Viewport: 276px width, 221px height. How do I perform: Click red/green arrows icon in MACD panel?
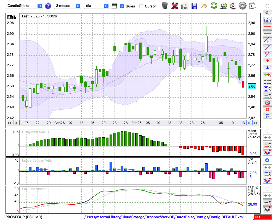267,138
